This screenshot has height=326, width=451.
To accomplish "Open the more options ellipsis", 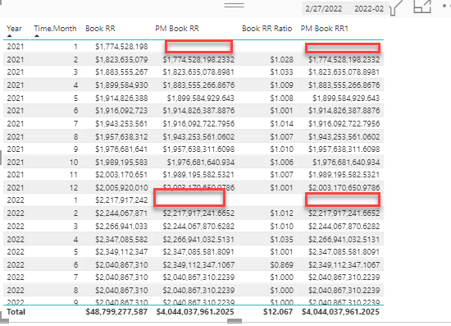I will tap(447, 6).
